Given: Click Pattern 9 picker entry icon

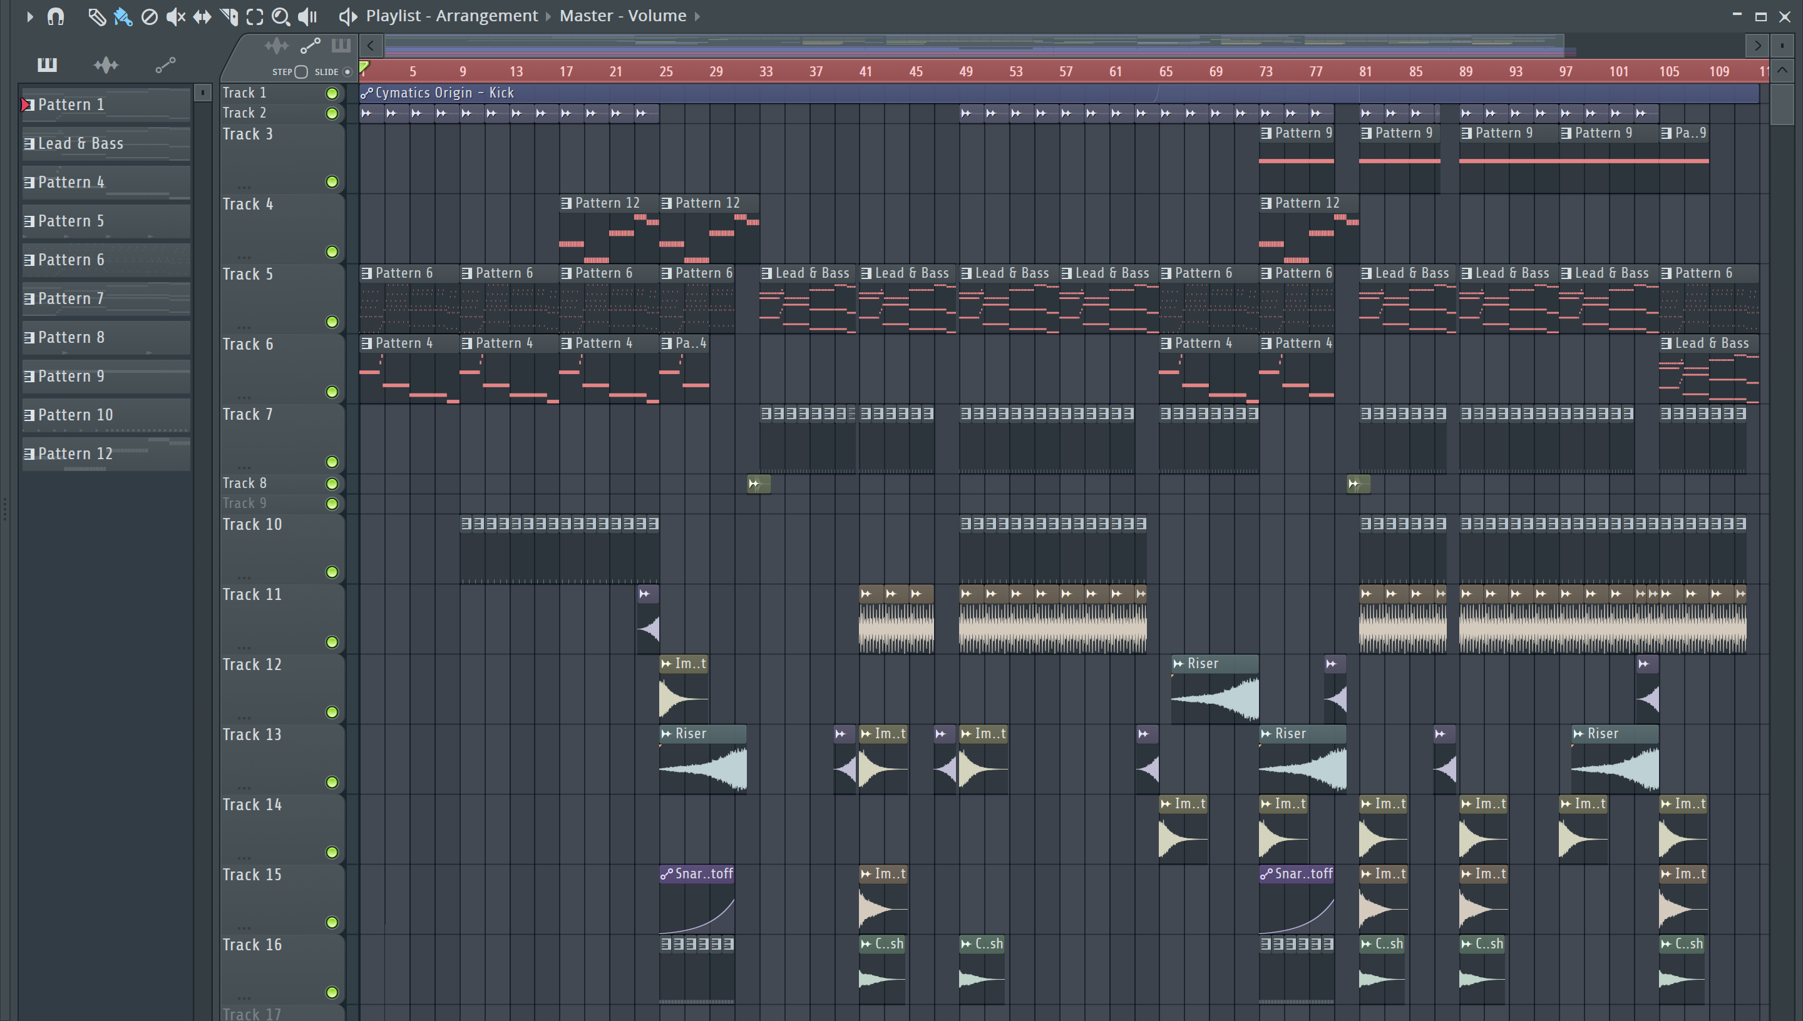Looking at the screenshot, I should click(x=29, y=376).
